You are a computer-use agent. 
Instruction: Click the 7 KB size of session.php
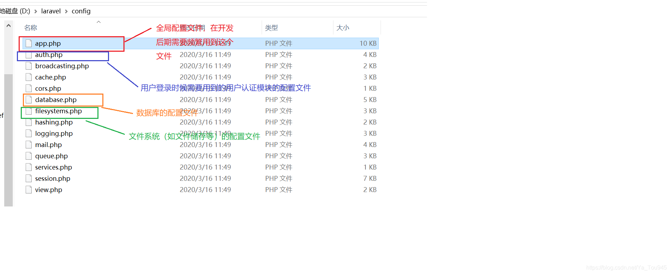point(370,178)
